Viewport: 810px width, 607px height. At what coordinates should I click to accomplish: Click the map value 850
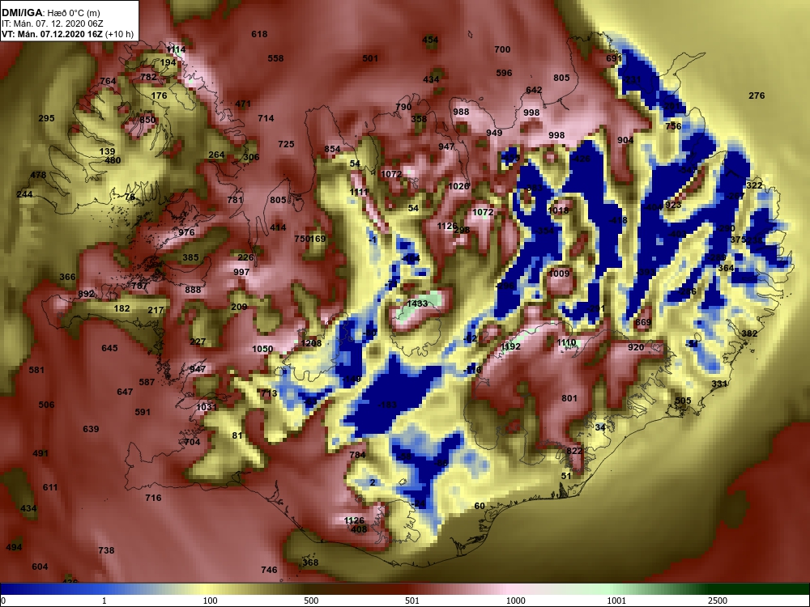point(147,120)
